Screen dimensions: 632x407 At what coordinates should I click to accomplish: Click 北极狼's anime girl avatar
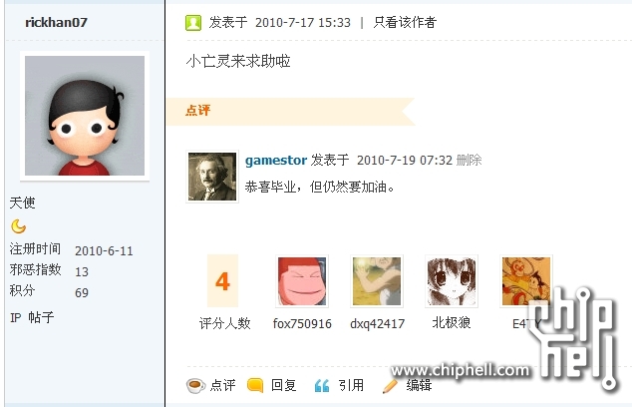[452, 281]
